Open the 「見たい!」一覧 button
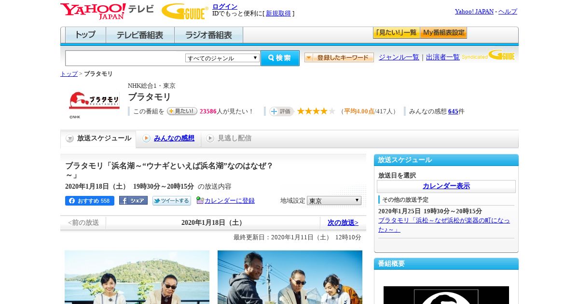Screen dimensions: 579x304 click(x=396, y=33)
